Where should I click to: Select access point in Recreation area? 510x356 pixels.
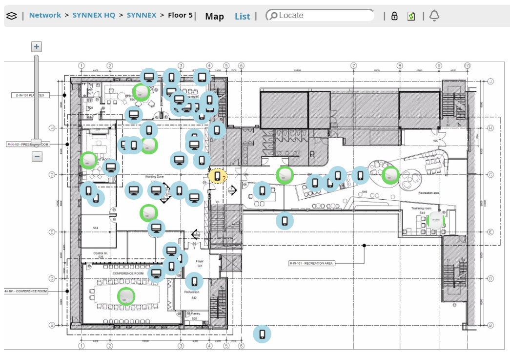coord(390,175)
